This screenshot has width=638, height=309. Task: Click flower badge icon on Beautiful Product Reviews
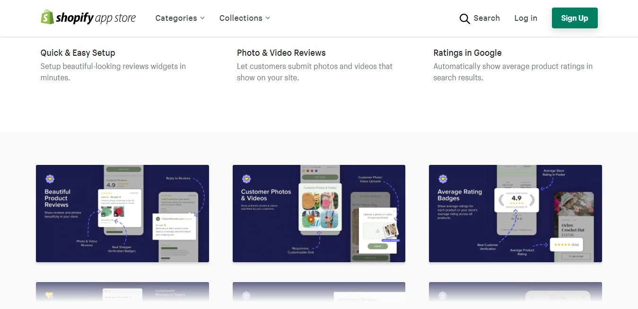(x=50, y=179)
